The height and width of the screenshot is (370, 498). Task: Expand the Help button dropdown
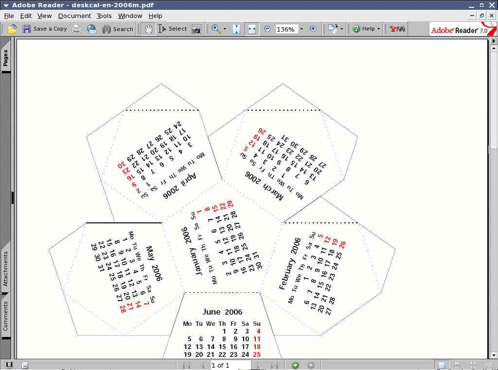pos(378,29)
